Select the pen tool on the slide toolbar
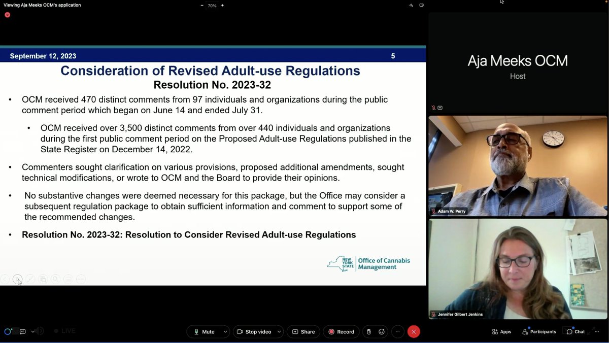 (30, 279)
